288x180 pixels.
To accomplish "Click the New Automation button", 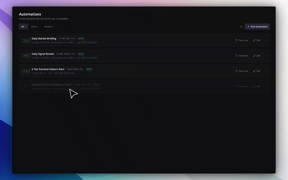I will 257,26.
